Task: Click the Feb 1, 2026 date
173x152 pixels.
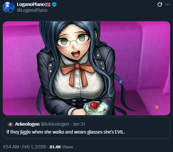Action: (34, 147)
